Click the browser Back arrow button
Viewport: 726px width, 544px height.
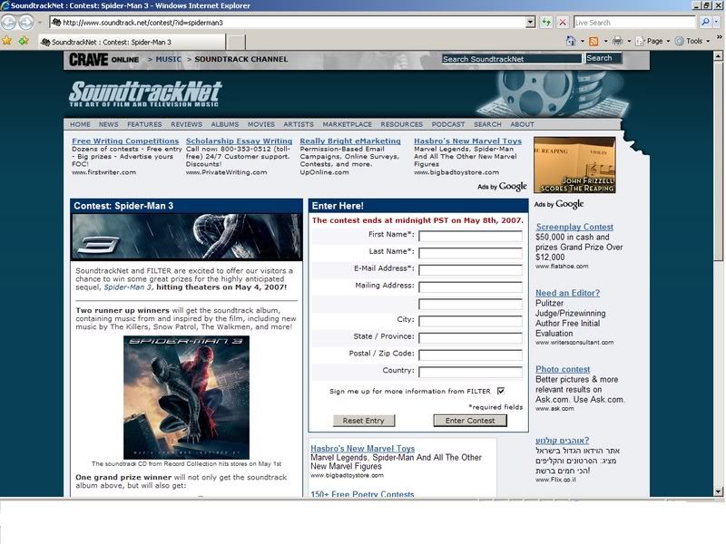click(9, 22)
